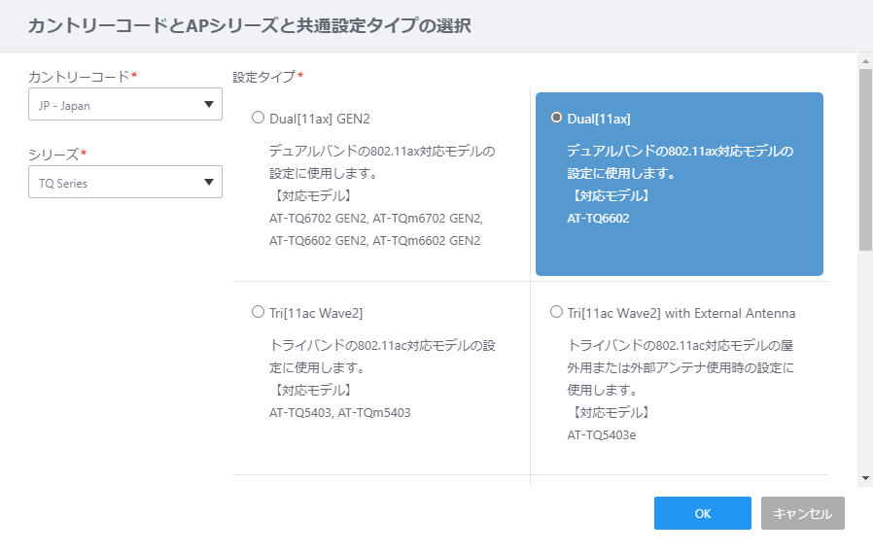Click the Dual[11ax] GEN2 label text
The height and width of the screenshot is (553, 873).
point(320,120)
